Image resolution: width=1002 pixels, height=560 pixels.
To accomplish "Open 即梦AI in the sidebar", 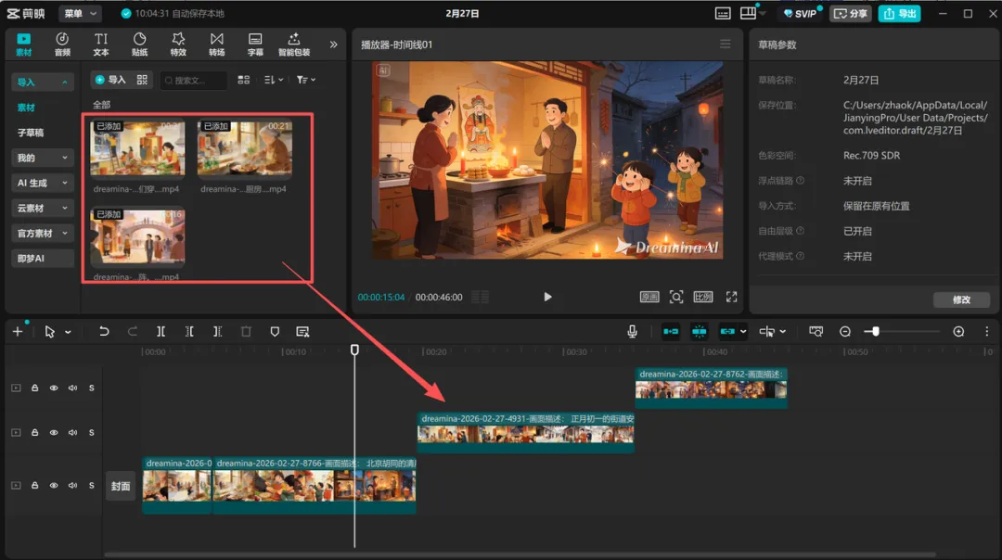I will (42, 258).
